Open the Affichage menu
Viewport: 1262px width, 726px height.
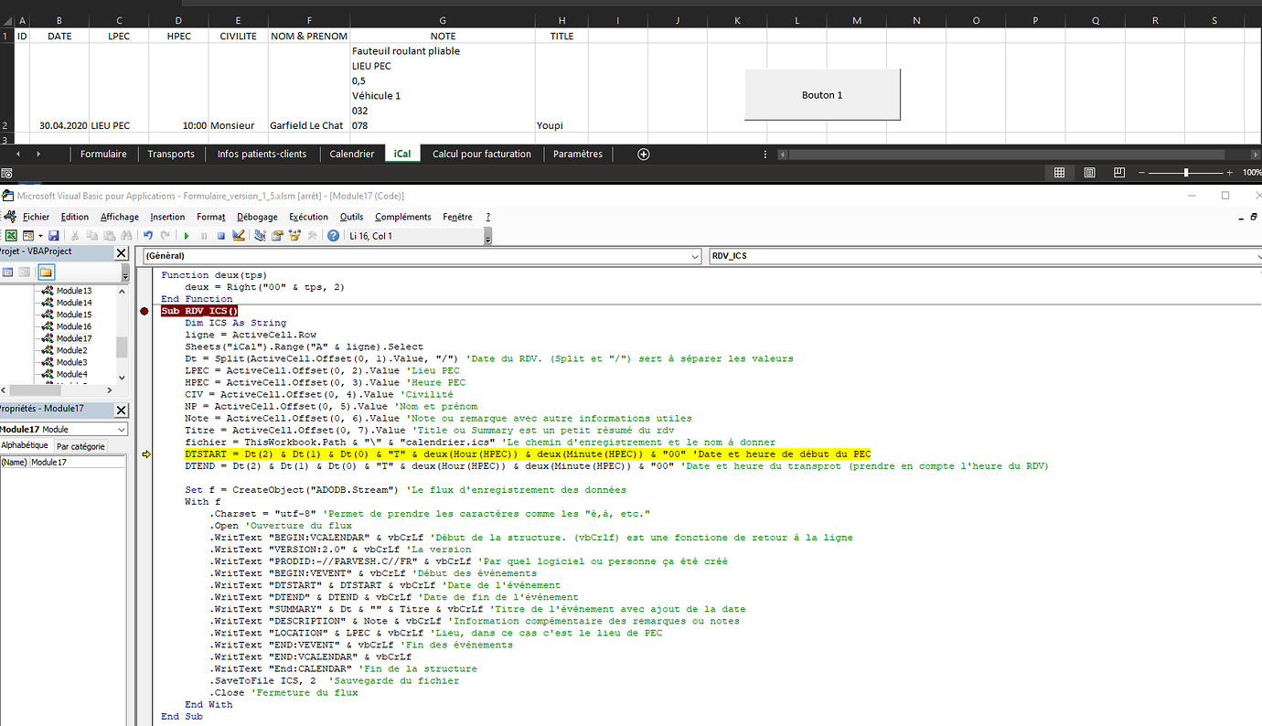[x=120, y=217]
